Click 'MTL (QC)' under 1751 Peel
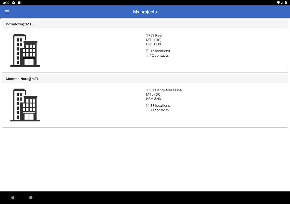 click(154, 40)
